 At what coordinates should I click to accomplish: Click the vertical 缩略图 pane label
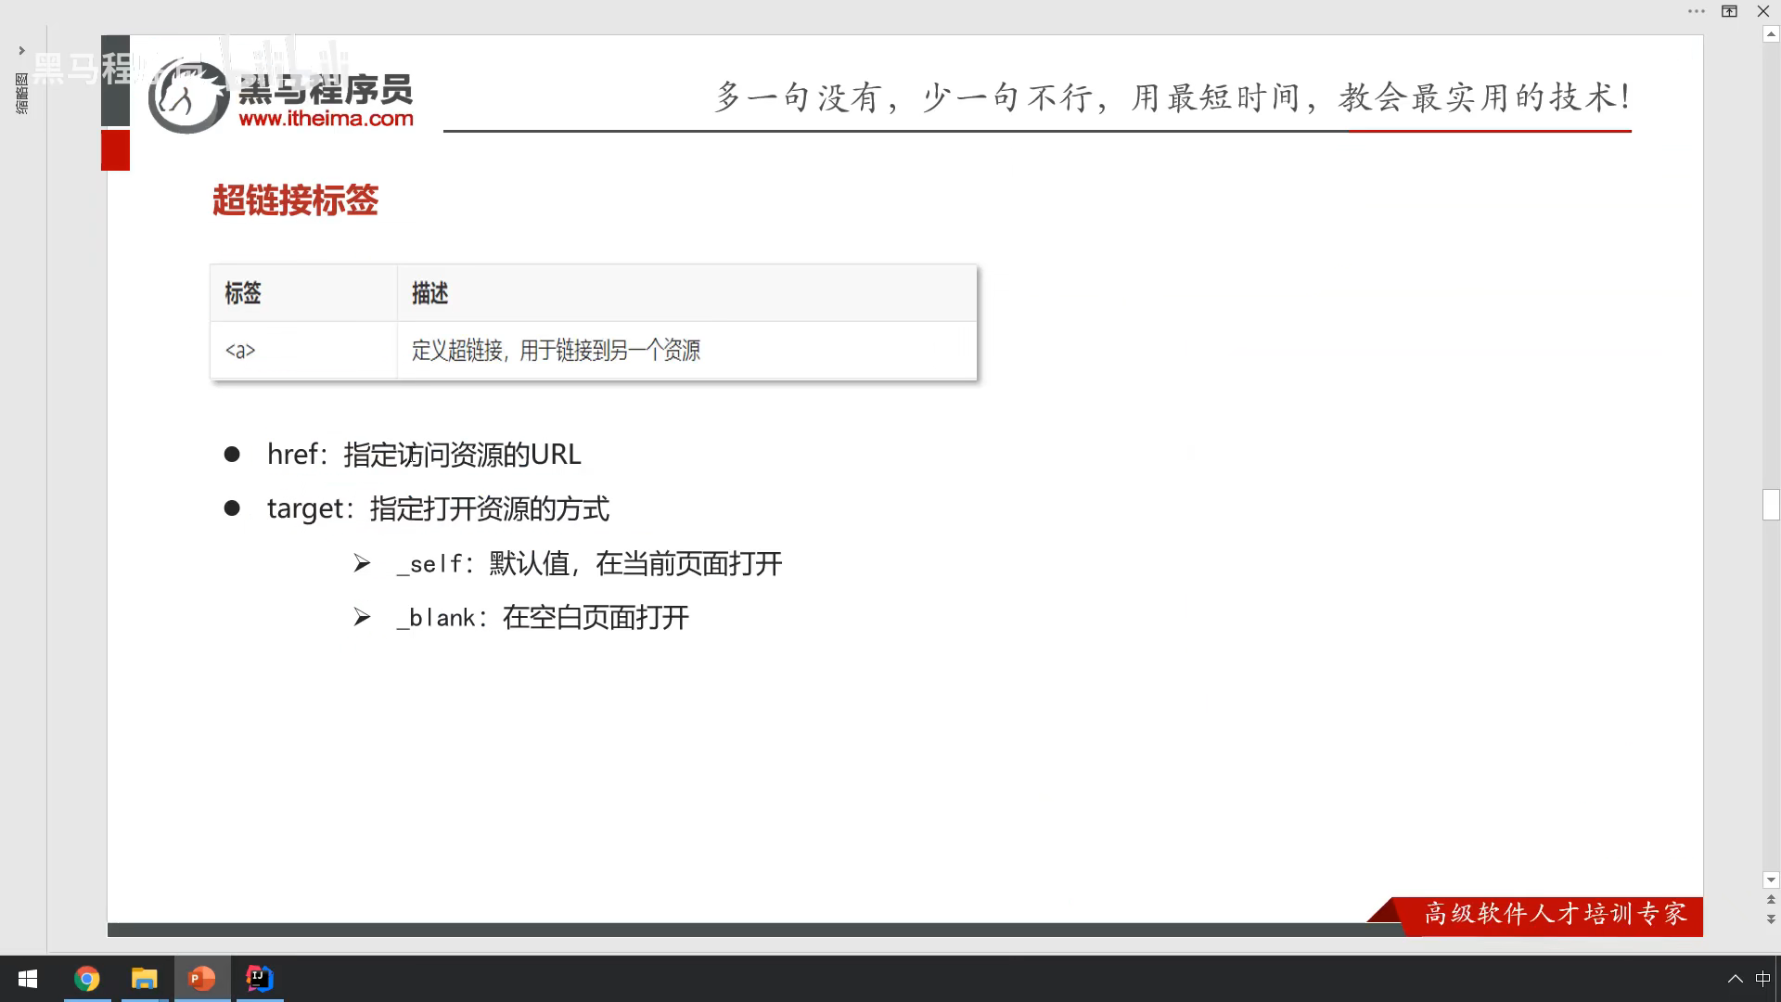coord(21,94)
